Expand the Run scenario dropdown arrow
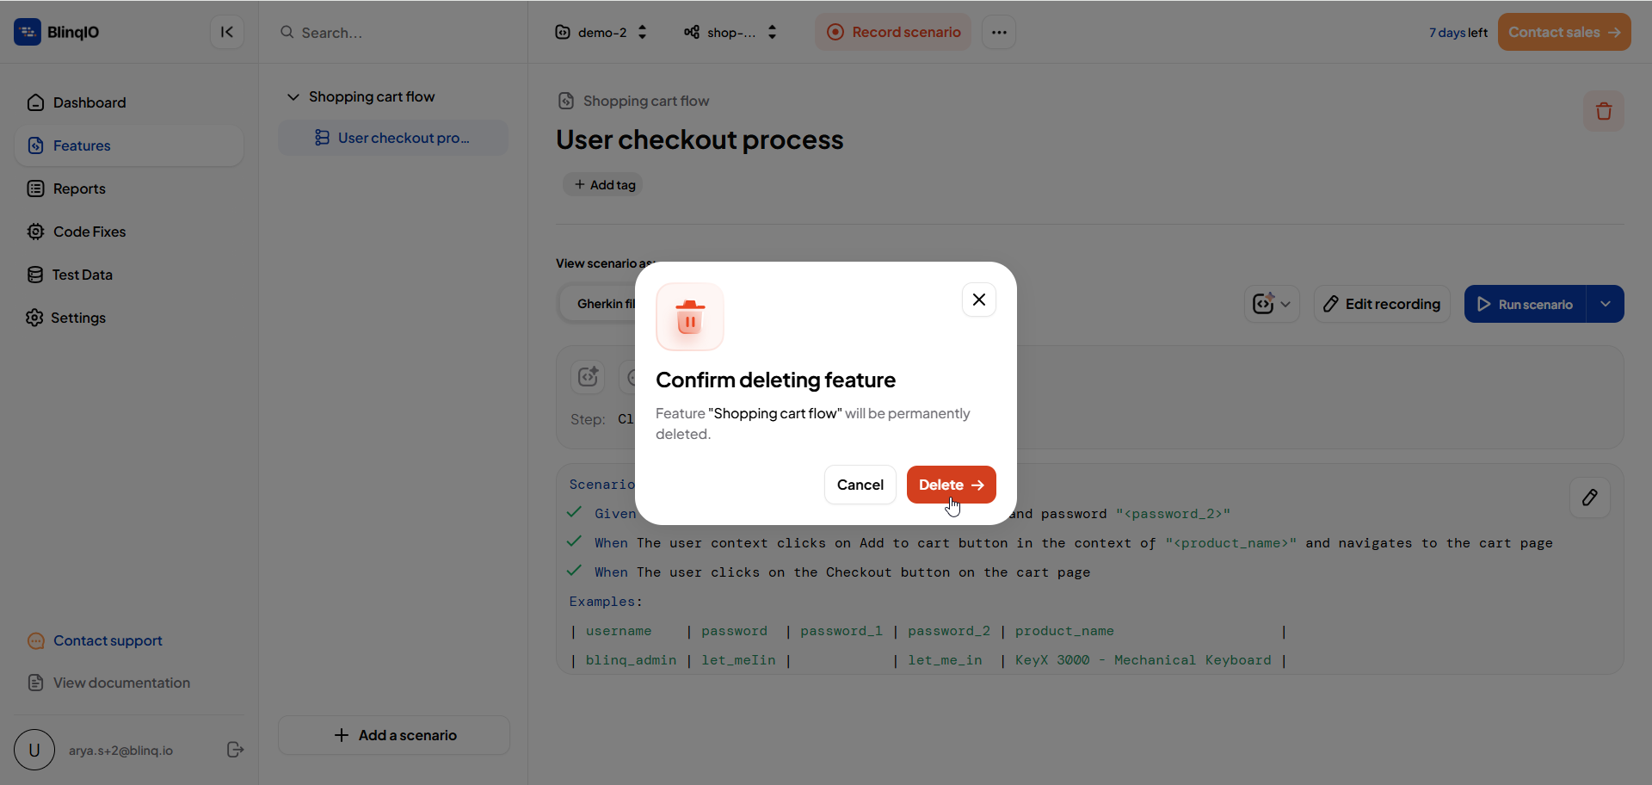Image resolution: width=1652 pixels, height=785 pixels. click(1605, 304)
